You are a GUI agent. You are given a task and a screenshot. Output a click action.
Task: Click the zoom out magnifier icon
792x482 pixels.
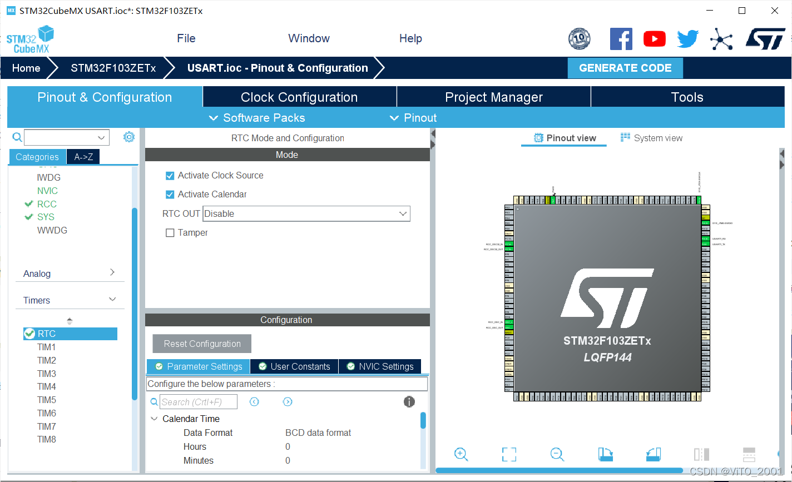[x=557, y=454]
